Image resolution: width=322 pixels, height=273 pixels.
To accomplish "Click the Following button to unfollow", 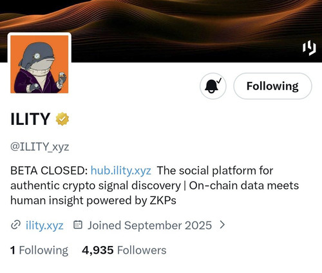I will coord(272,86).
